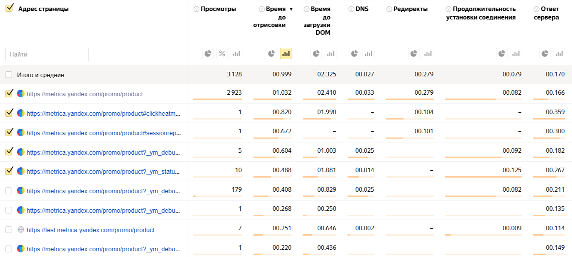Viewport: 572px width, 257px height.
Task: Click sort arrow beside Время до отрисовки
Action: [x=291, y=9]
